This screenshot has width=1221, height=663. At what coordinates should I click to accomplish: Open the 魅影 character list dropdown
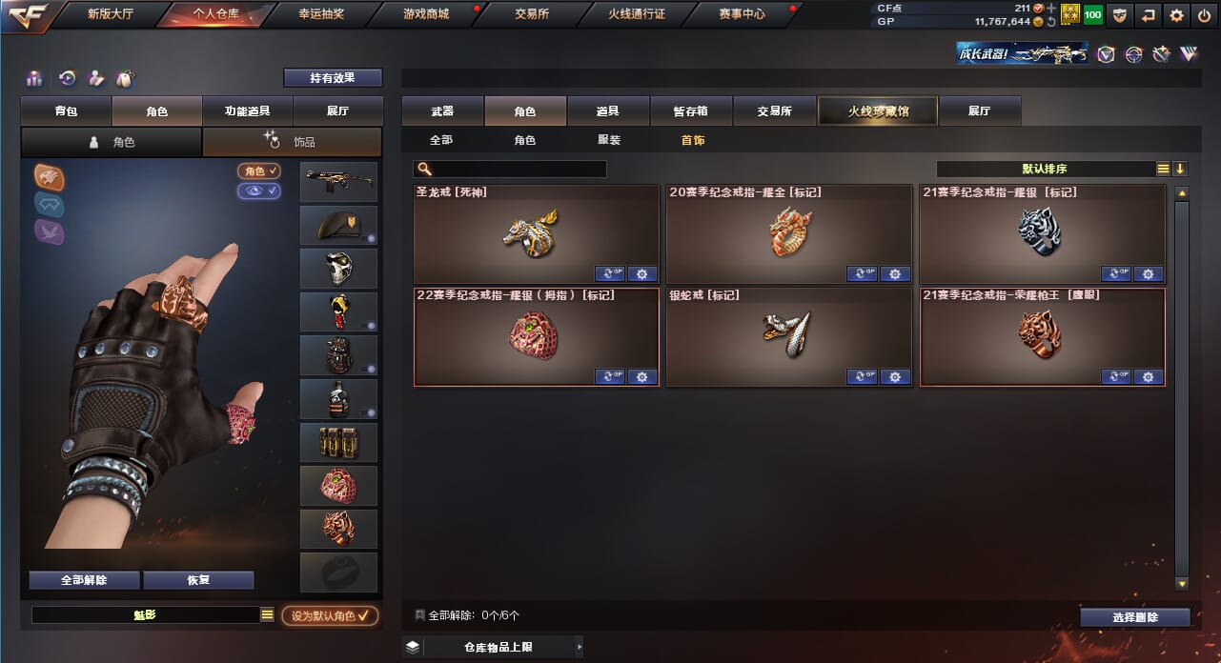pos(267,615)
